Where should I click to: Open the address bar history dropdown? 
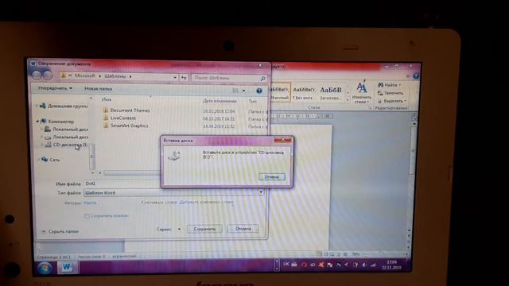click(175, 78)
